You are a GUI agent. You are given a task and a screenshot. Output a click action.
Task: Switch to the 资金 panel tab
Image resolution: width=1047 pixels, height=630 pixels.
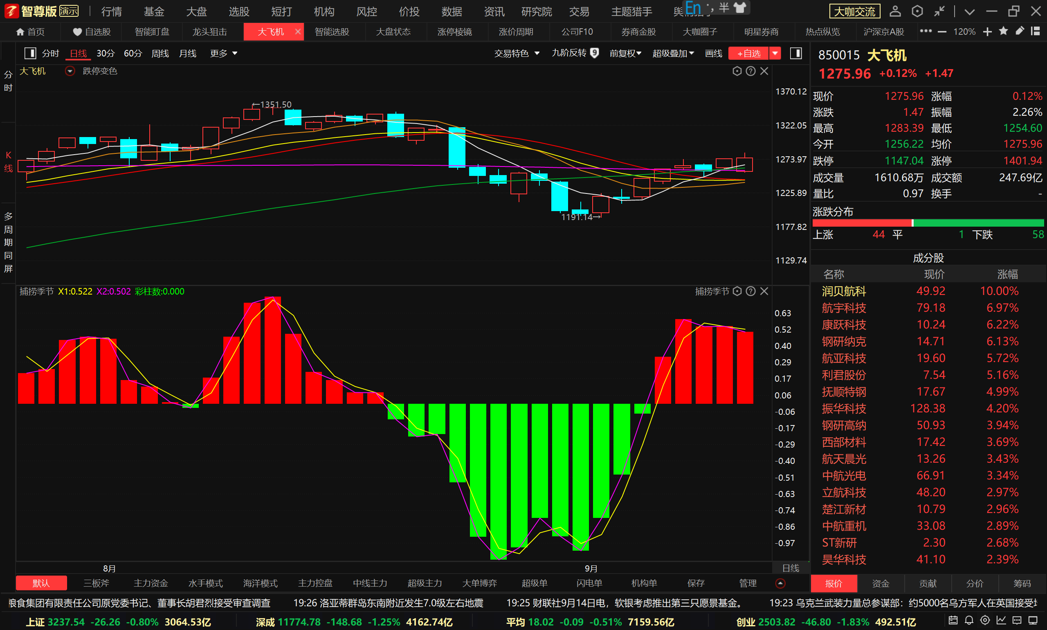point(881,584)
